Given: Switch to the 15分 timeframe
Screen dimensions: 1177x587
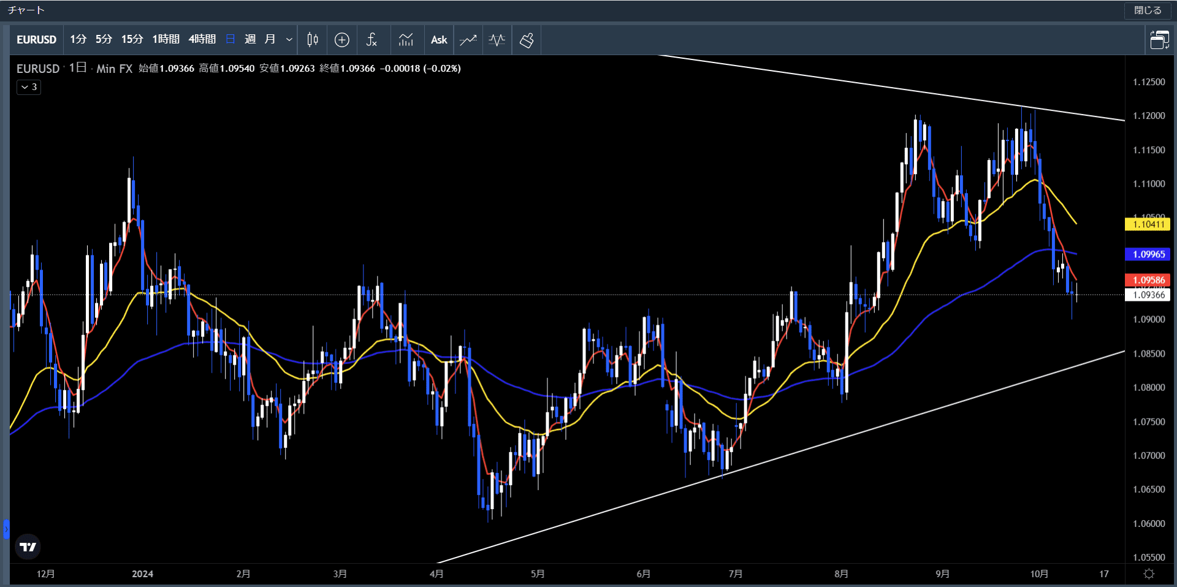Looking at the screenshot, I should pyautogui.click(x=132, y=40).
